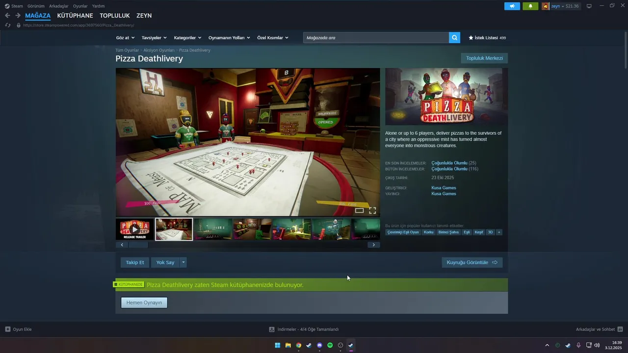The image size is (628, 353).
Task: Go forward with the right arrow
Action: (x=18, y=16)
